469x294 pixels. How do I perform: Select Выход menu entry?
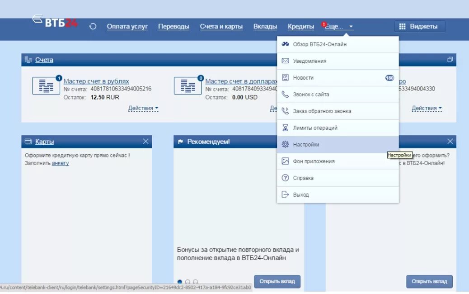pos(338,195)
